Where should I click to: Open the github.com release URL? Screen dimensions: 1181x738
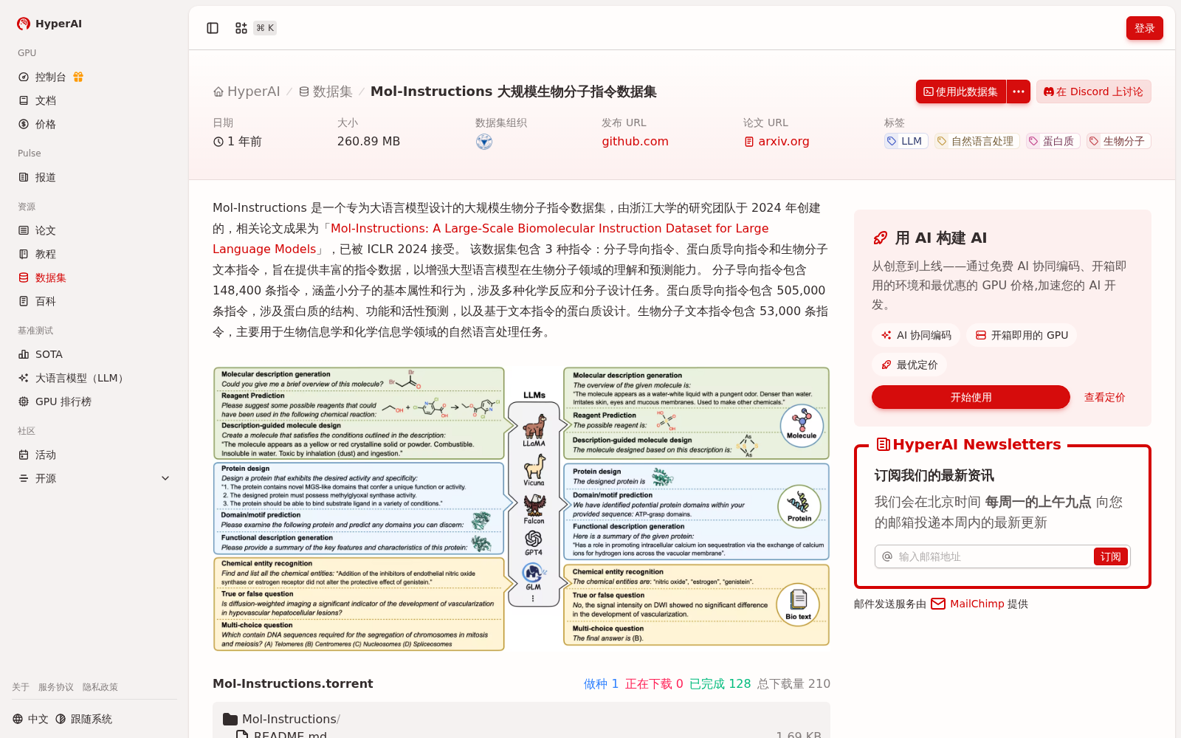(x=635, y=142)
